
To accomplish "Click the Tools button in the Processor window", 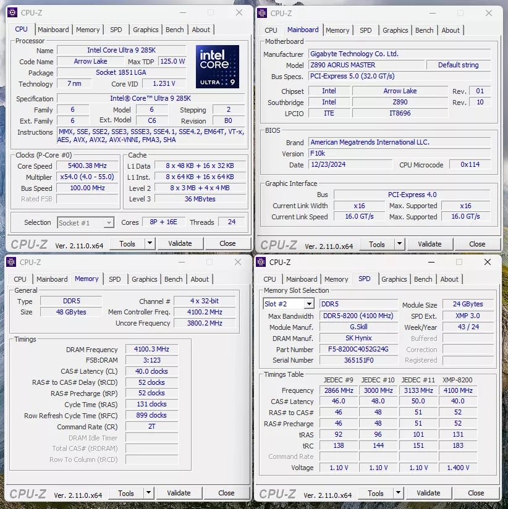I will pos(127,243).
